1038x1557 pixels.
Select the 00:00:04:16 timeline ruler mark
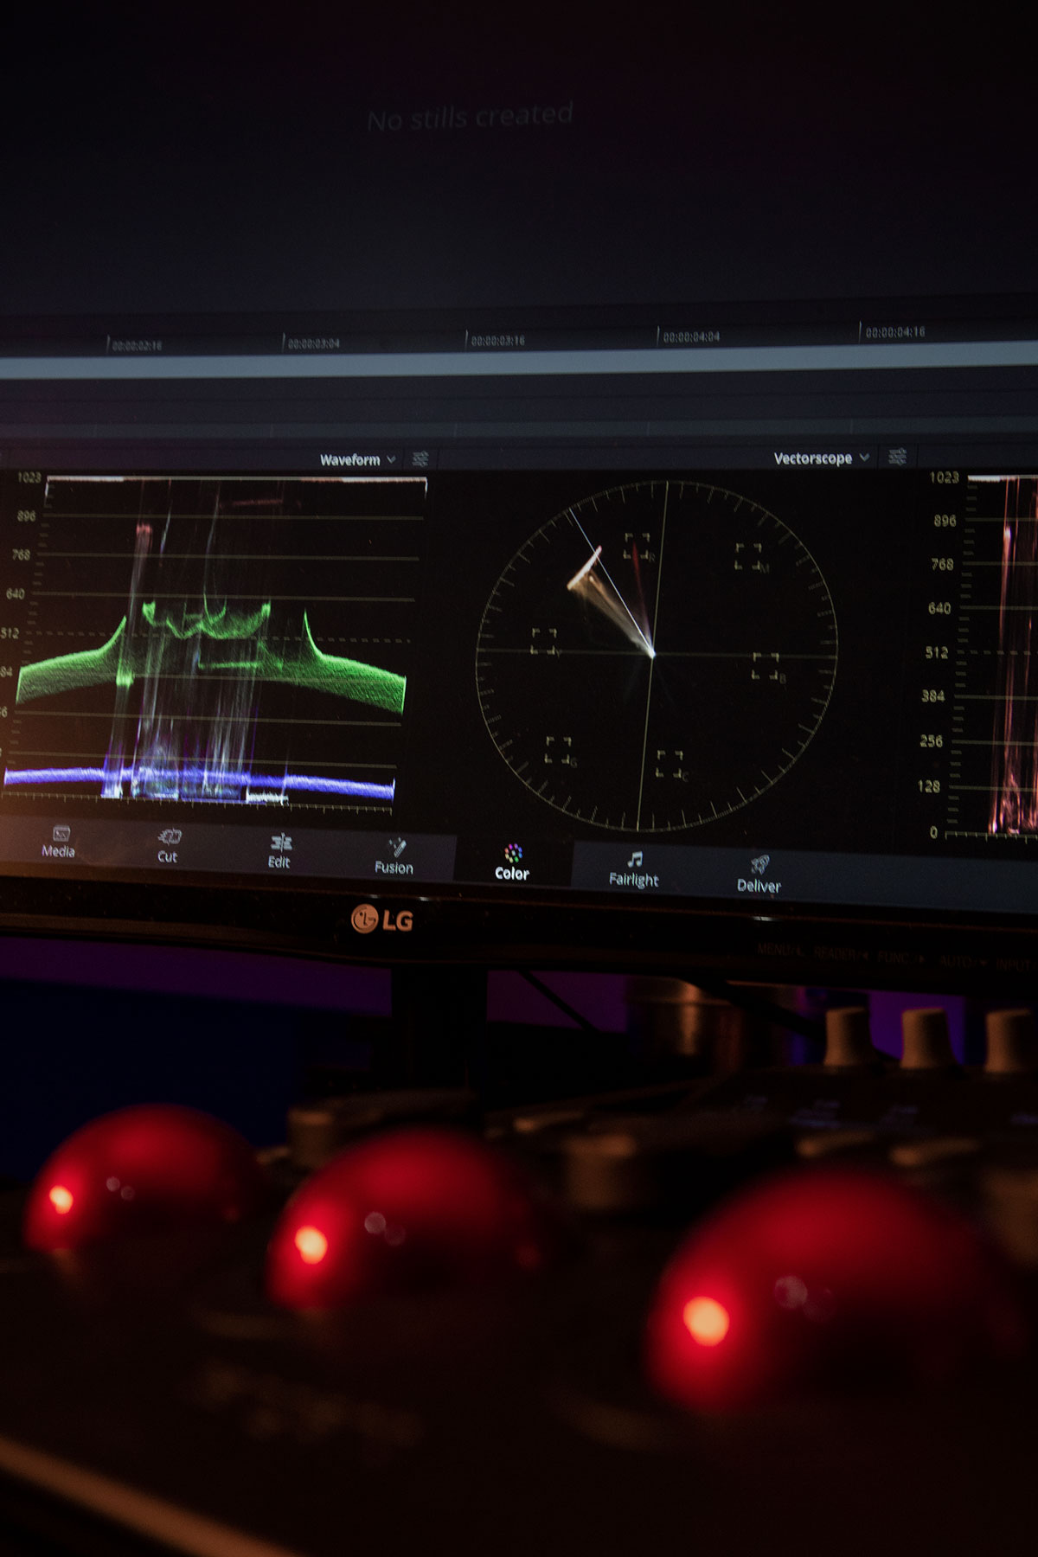point(895,332)
